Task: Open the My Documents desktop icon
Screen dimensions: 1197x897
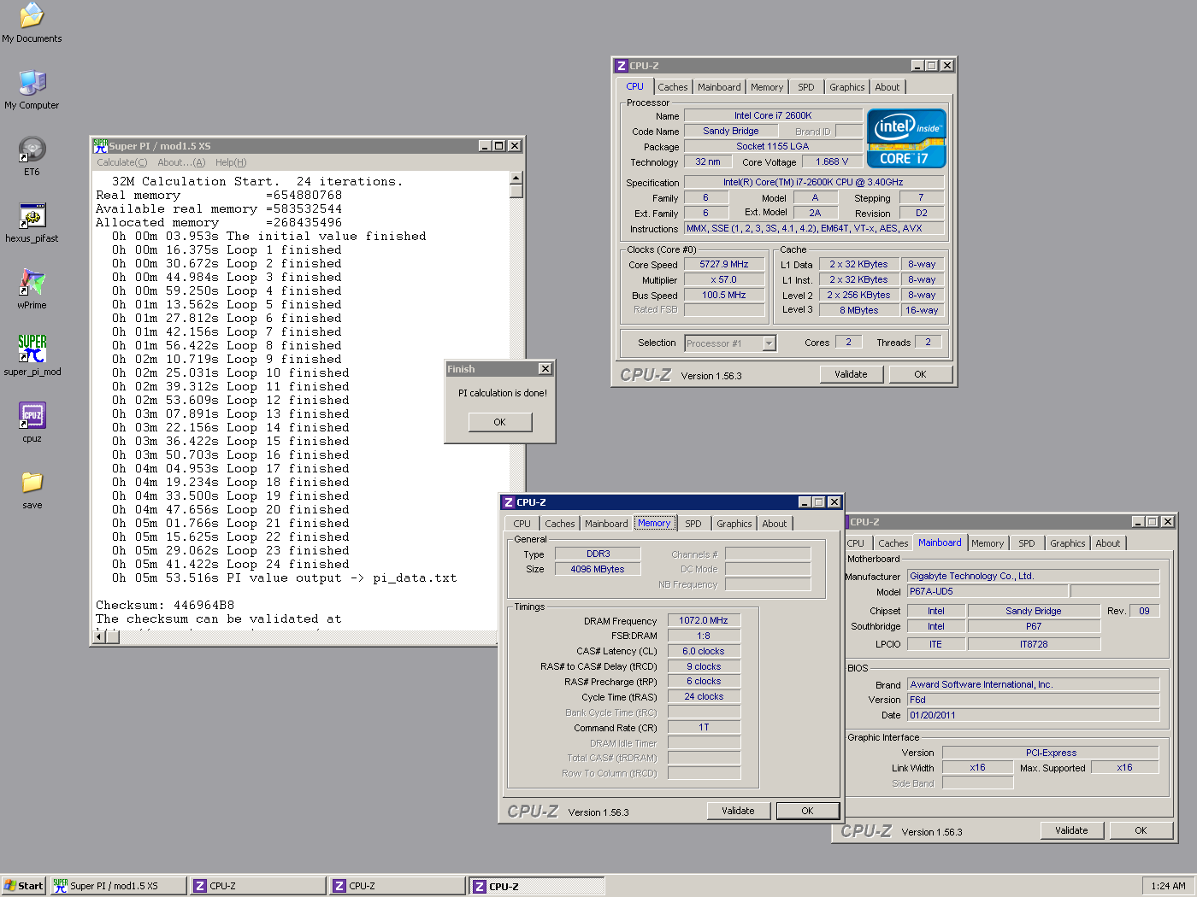Action: coord(32,23)
